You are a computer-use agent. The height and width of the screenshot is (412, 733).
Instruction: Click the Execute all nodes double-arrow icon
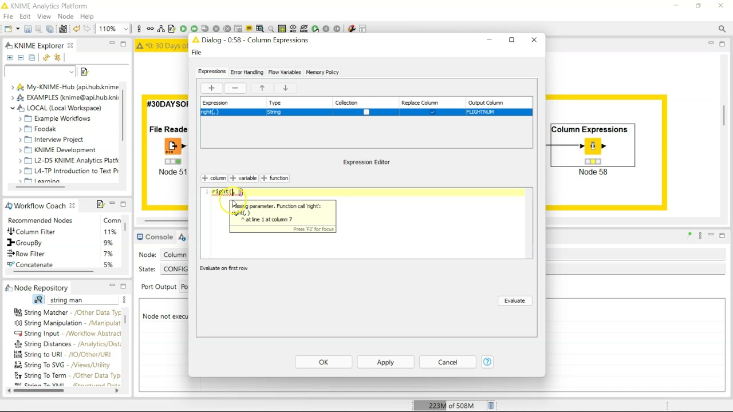tap(194, 29)
